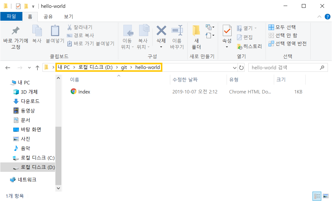Expand the address bar history dropdown
332x201 pixels.
click(234, 68)
